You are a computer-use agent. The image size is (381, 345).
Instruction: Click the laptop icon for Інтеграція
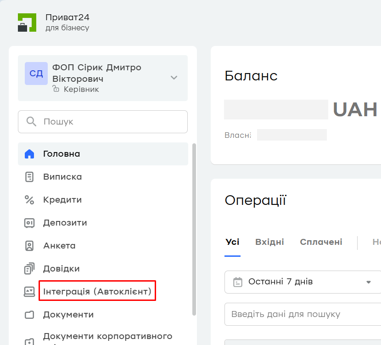(x=29, y=292)
